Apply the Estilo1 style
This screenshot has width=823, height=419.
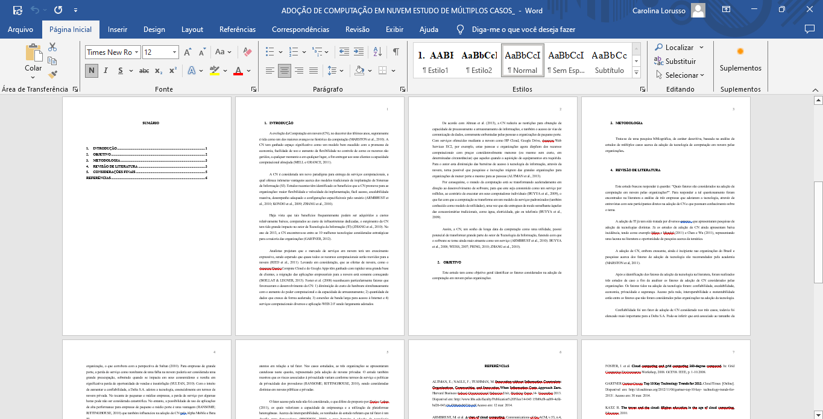point(435,61)
